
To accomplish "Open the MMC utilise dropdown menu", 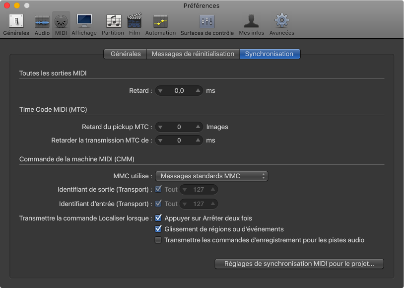I will [211, 176].
